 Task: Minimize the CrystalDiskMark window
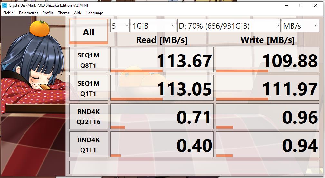(286, 5)
